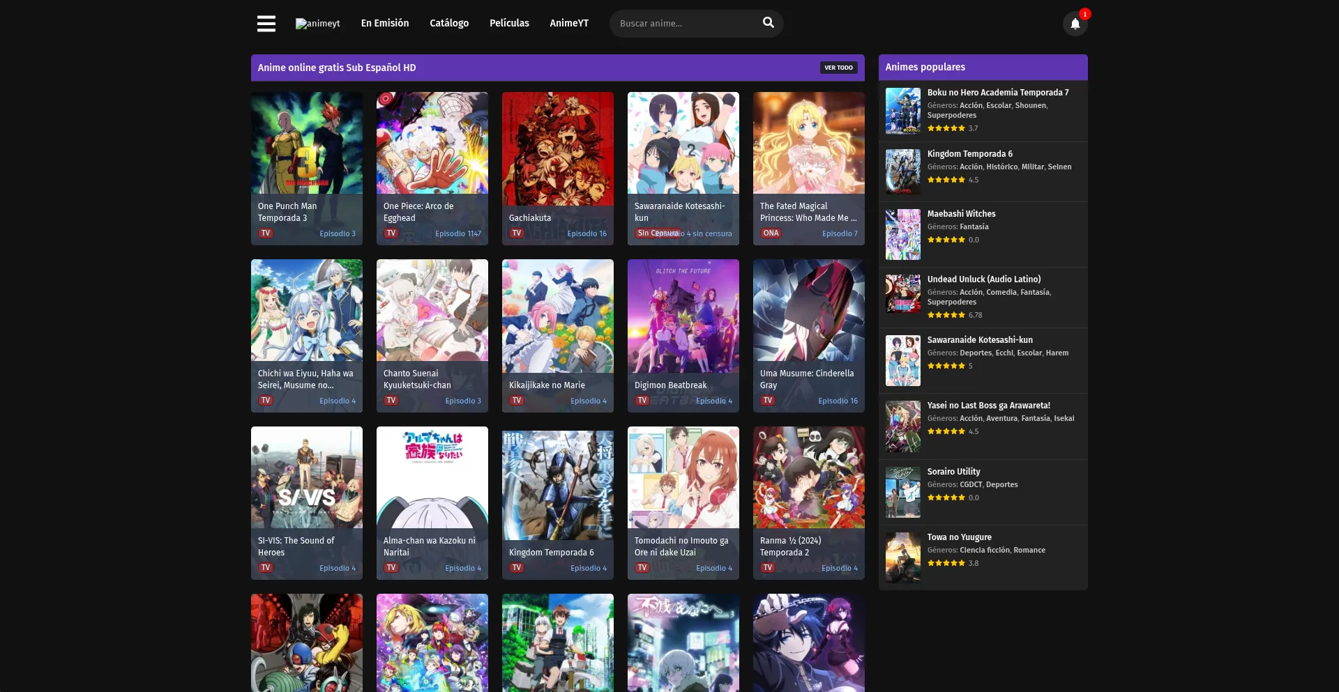Open the notifications bell icon
1339x692 pixels.
[1075, 24]
